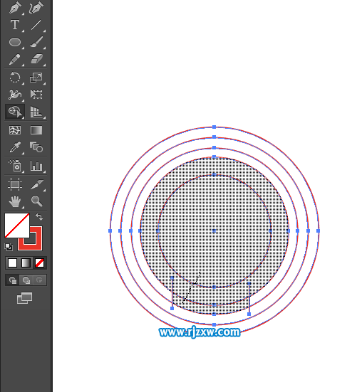Image resolution: width=357 pixels, height=392 pixels.
Task: Activate the Paintbrush tool
Action: click(x=36, y=42)
